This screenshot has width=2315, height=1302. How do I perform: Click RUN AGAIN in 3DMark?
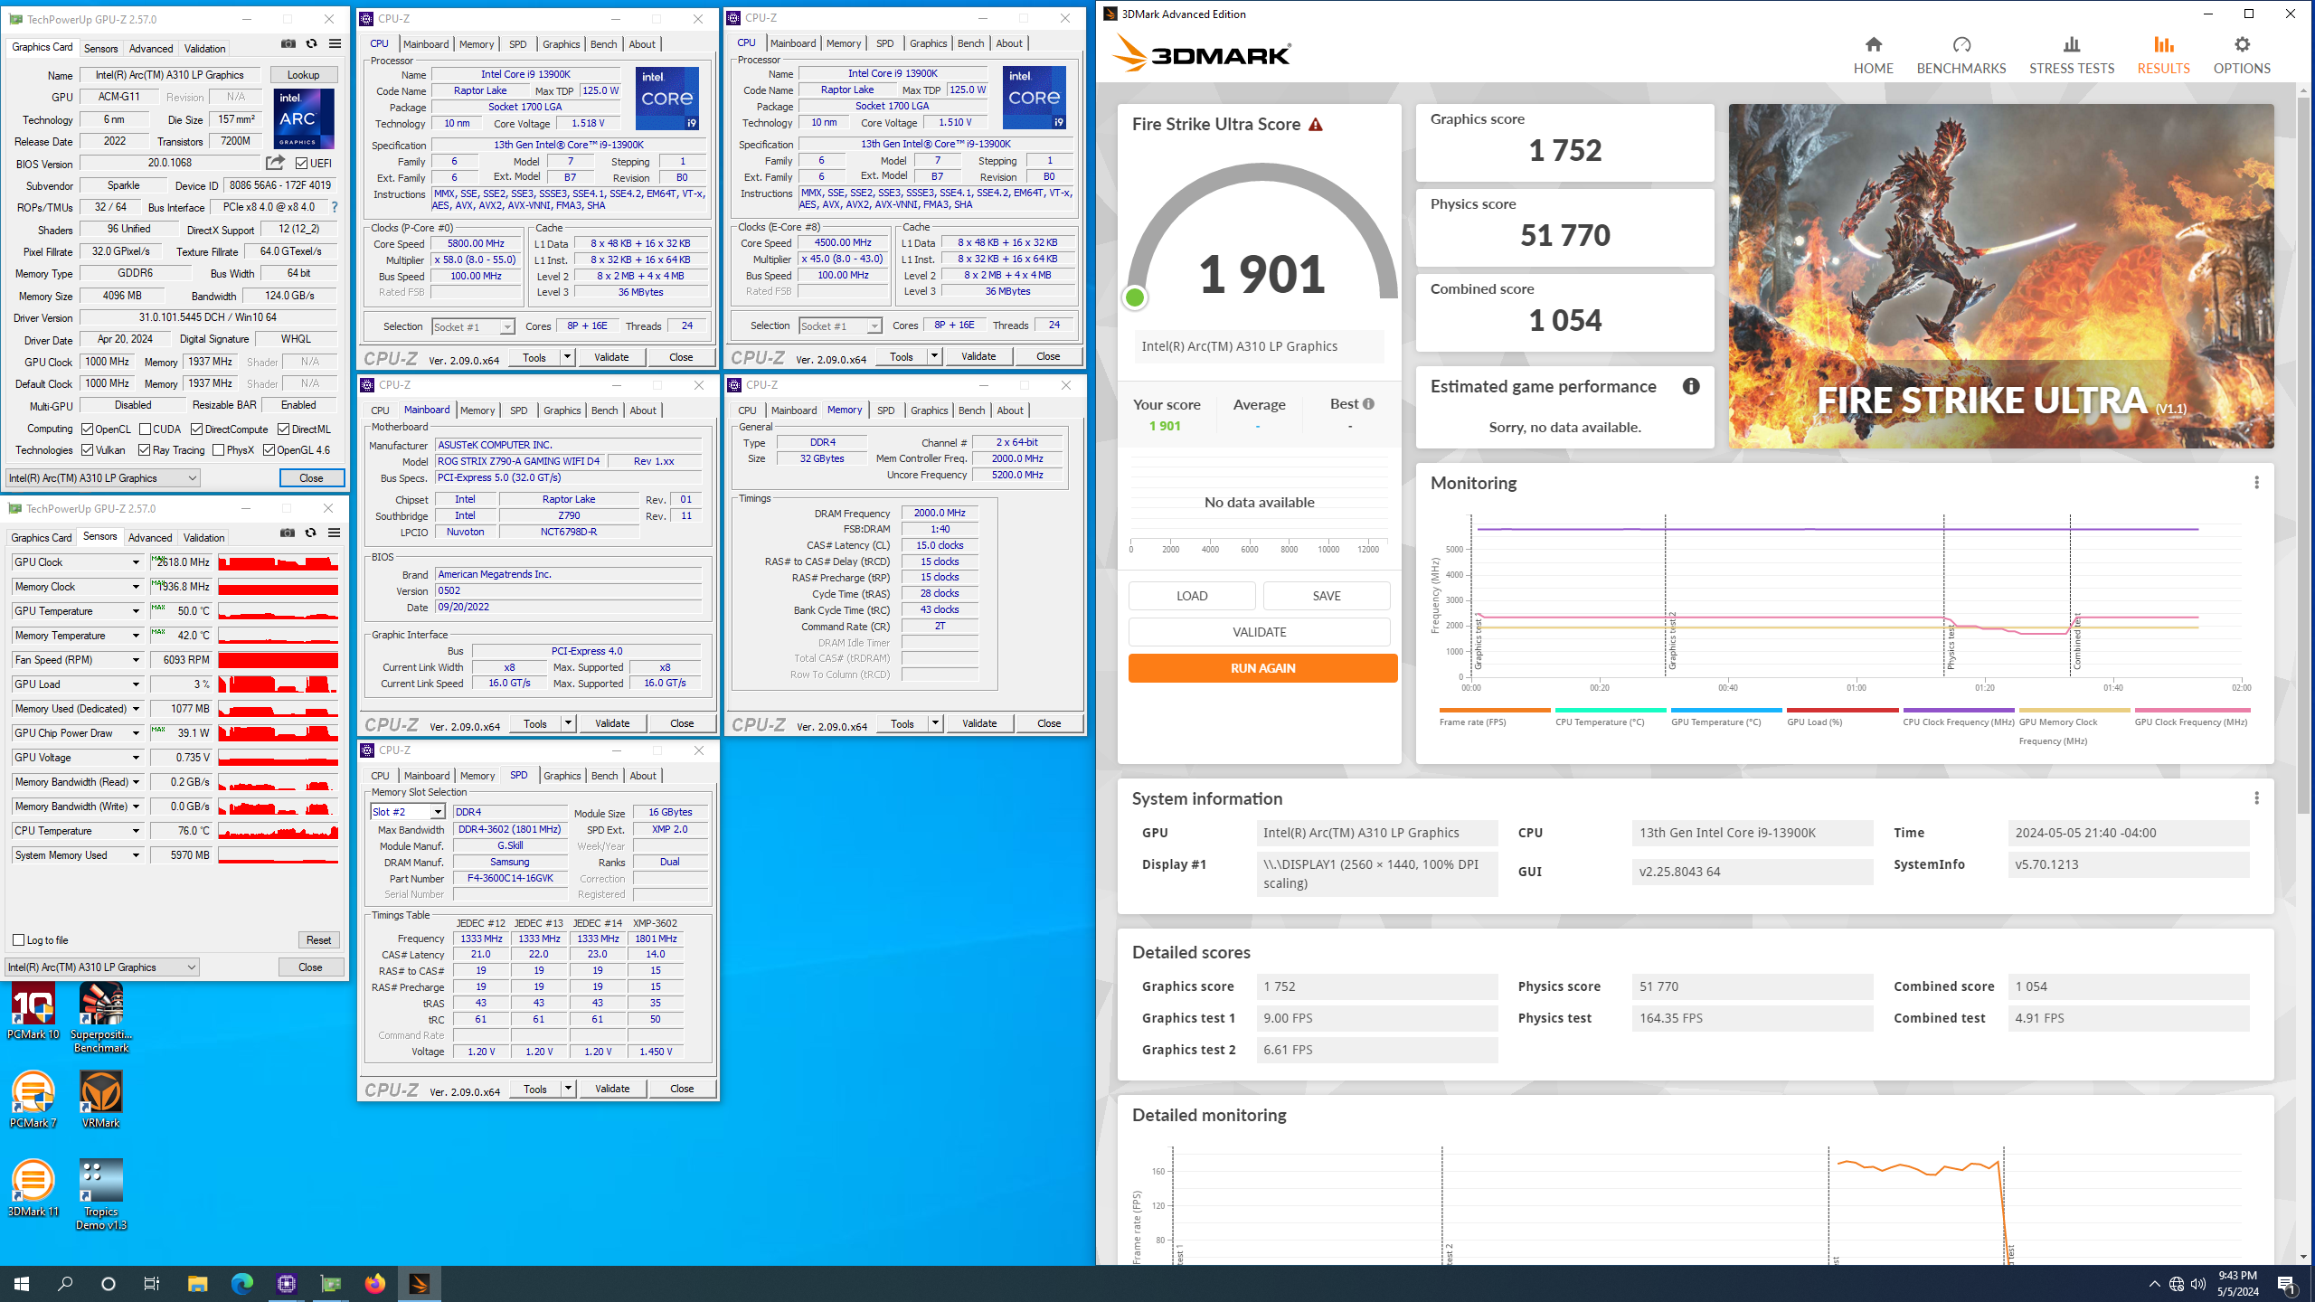tap(1262, 668)
